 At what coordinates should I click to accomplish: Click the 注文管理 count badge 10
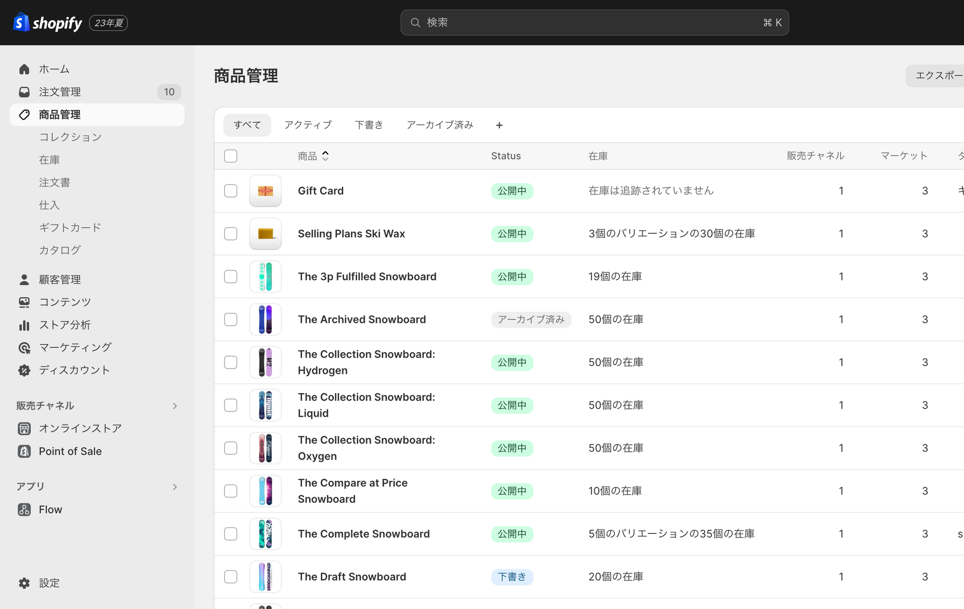click(169, 92)
